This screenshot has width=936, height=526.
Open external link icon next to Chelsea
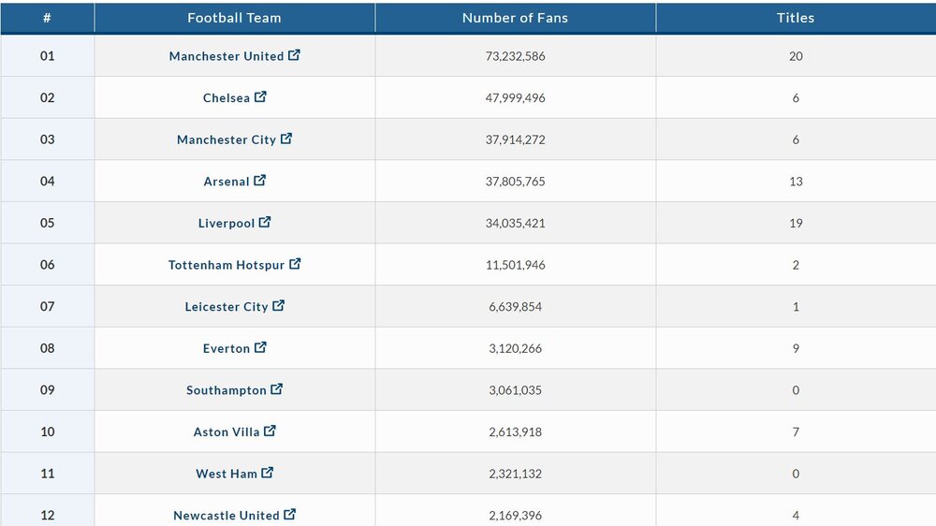pyautogui.click(x=260, y=96)
